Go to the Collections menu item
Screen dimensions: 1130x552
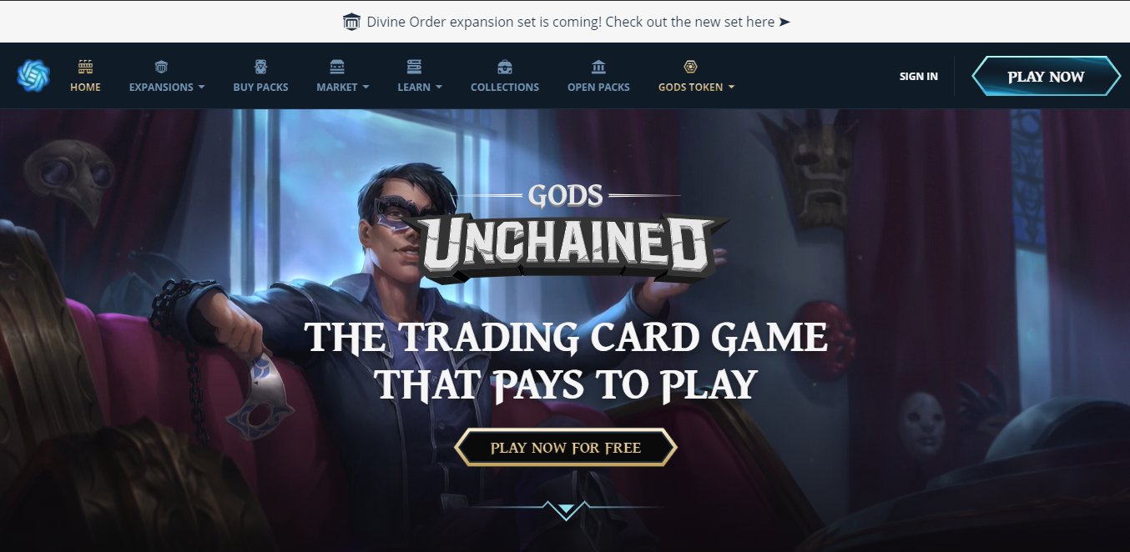tap(505, 87)
